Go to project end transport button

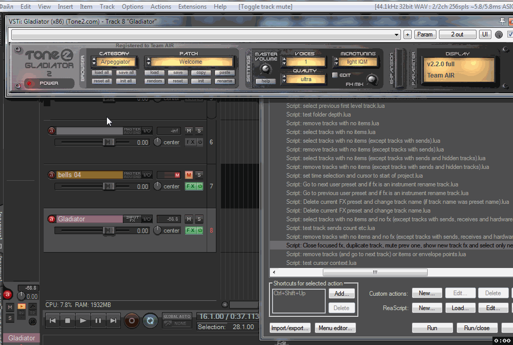(113, 320)
